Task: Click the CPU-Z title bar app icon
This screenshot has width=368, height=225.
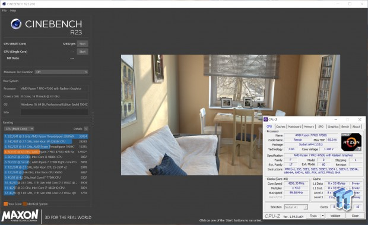Action: tap(266, 119)
